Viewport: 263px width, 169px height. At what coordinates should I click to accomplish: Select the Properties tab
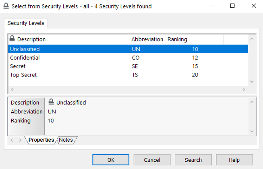[x=41, y=140]
